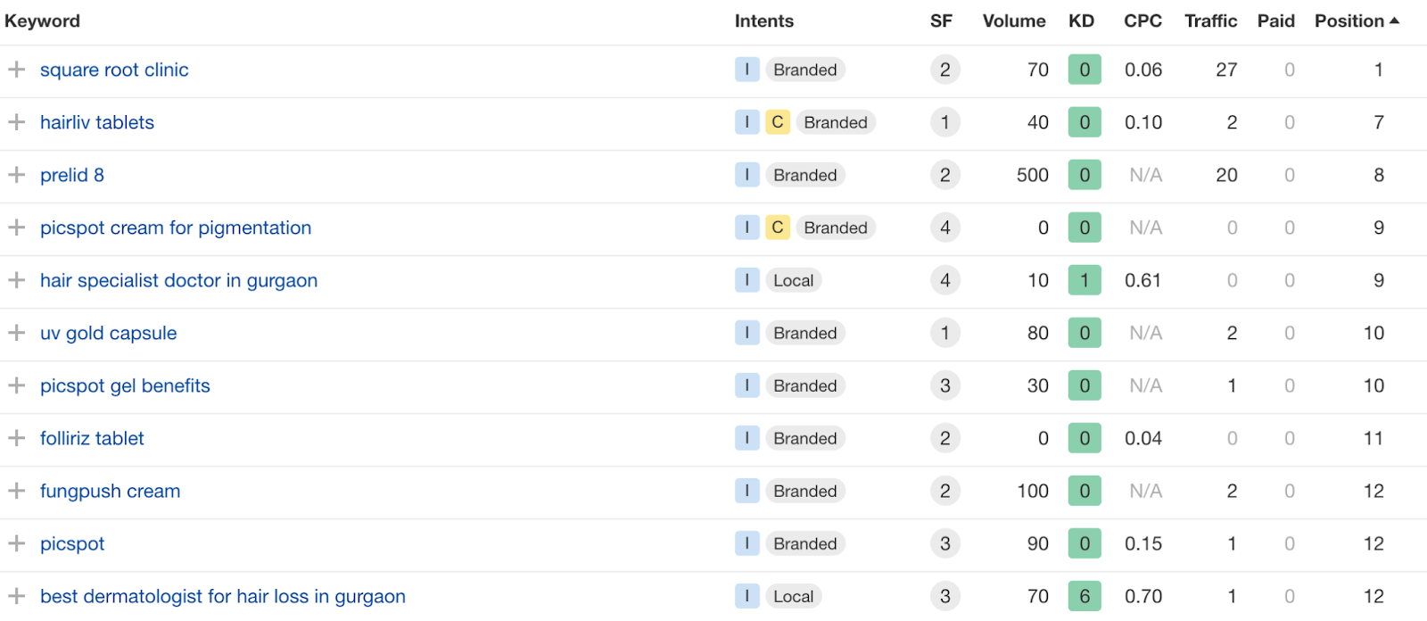
Task: Click the 'C' badge for picspot cream for pigmentation
Action: [777, 228]
